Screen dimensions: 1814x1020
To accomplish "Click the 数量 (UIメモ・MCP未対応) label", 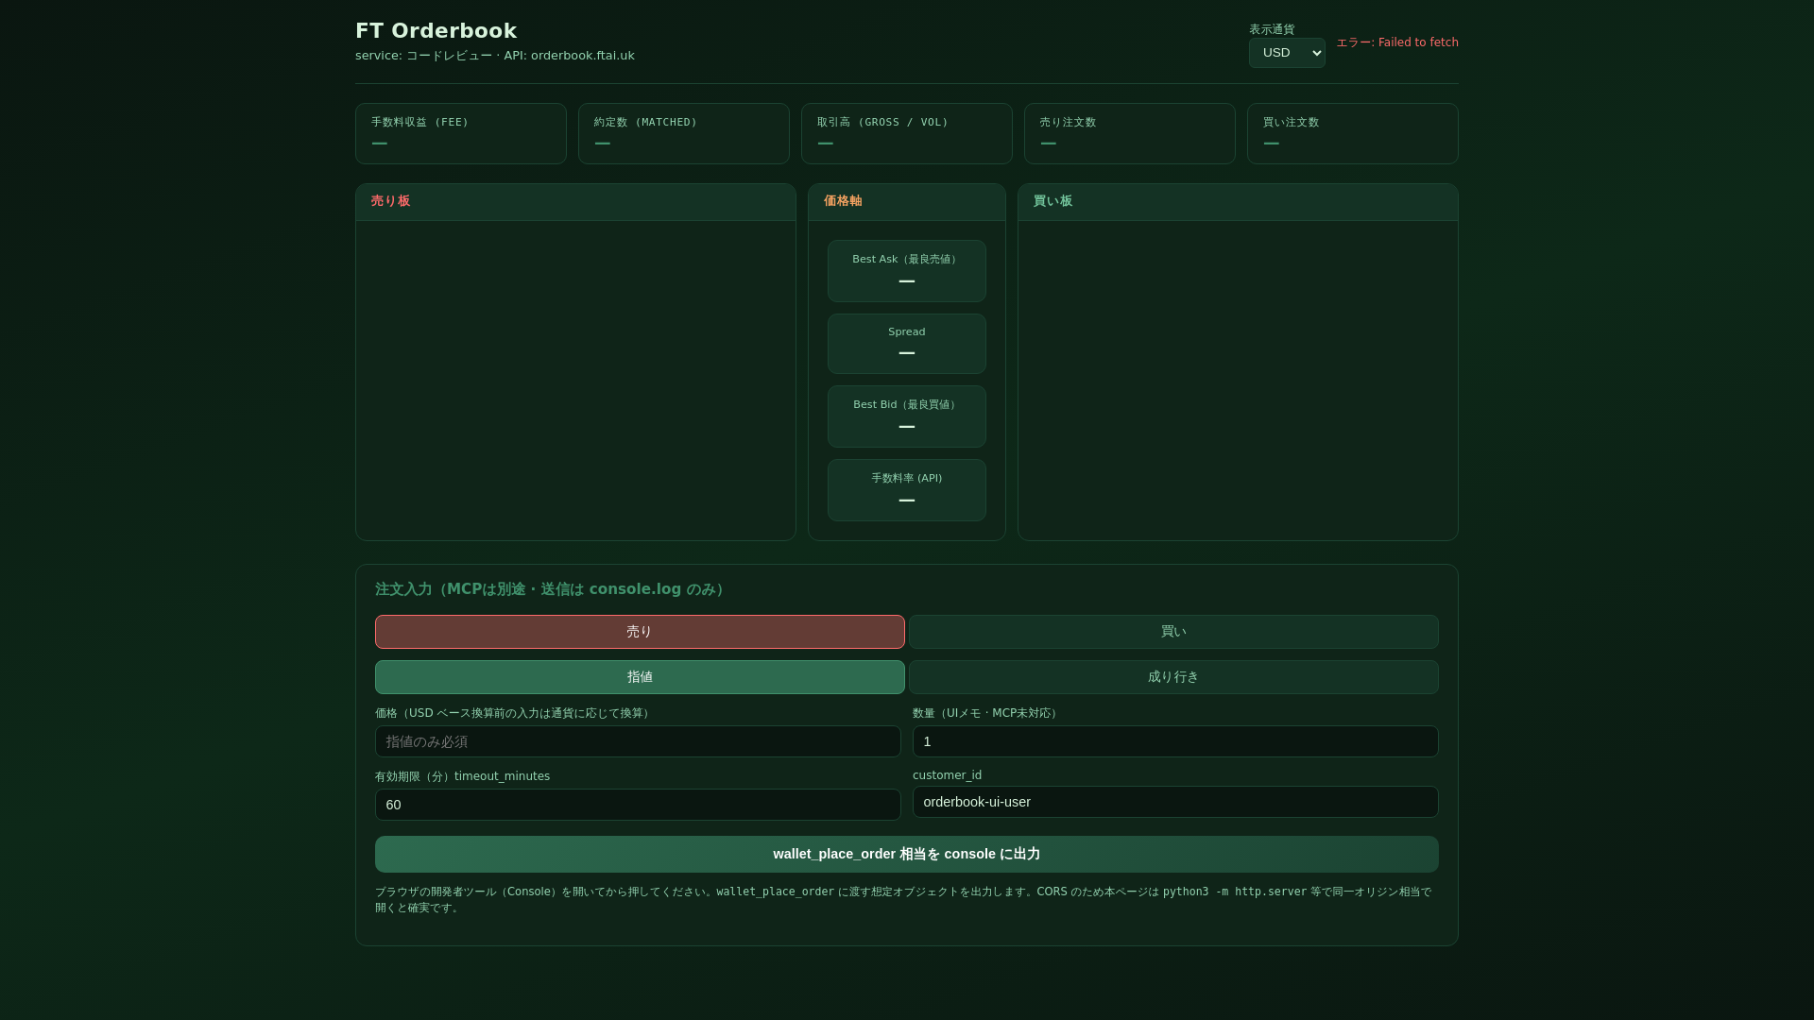I will coord(985,713).
